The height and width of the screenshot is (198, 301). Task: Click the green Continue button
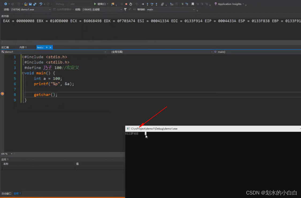click(x=100, y=4)
